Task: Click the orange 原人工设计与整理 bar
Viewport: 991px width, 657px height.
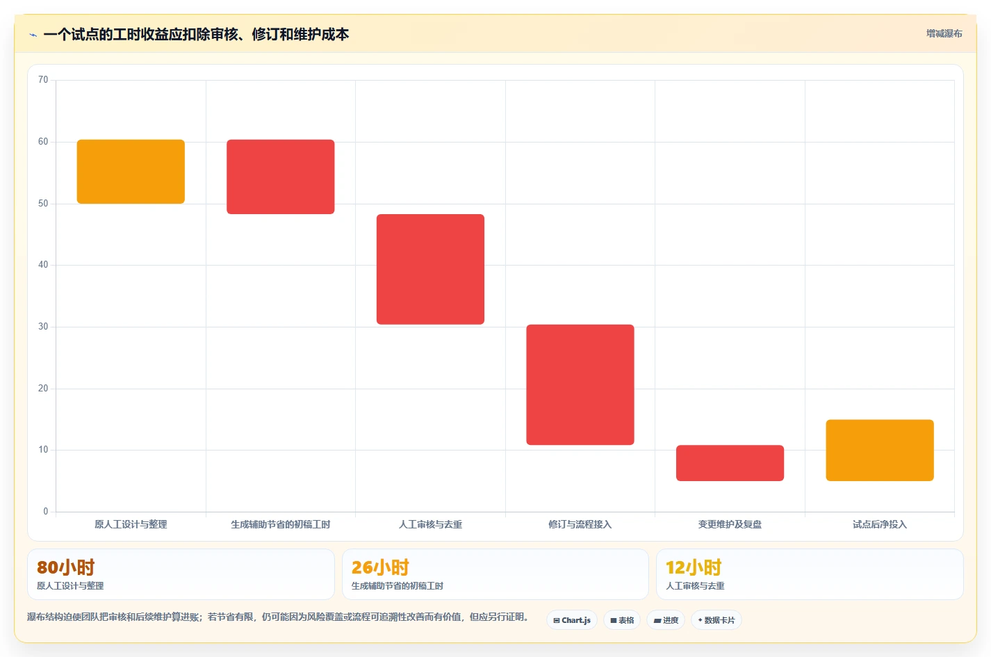Action: point(131,172)
